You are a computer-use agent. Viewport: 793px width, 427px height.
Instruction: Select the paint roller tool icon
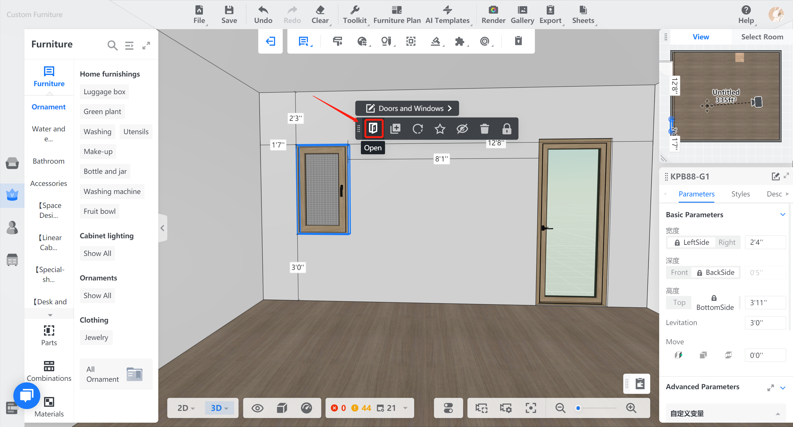pyautogui.click(x=337, y=41)
